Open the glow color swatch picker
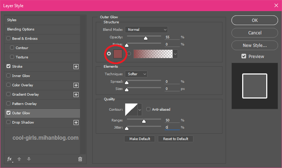 click(x=118, y=54)
